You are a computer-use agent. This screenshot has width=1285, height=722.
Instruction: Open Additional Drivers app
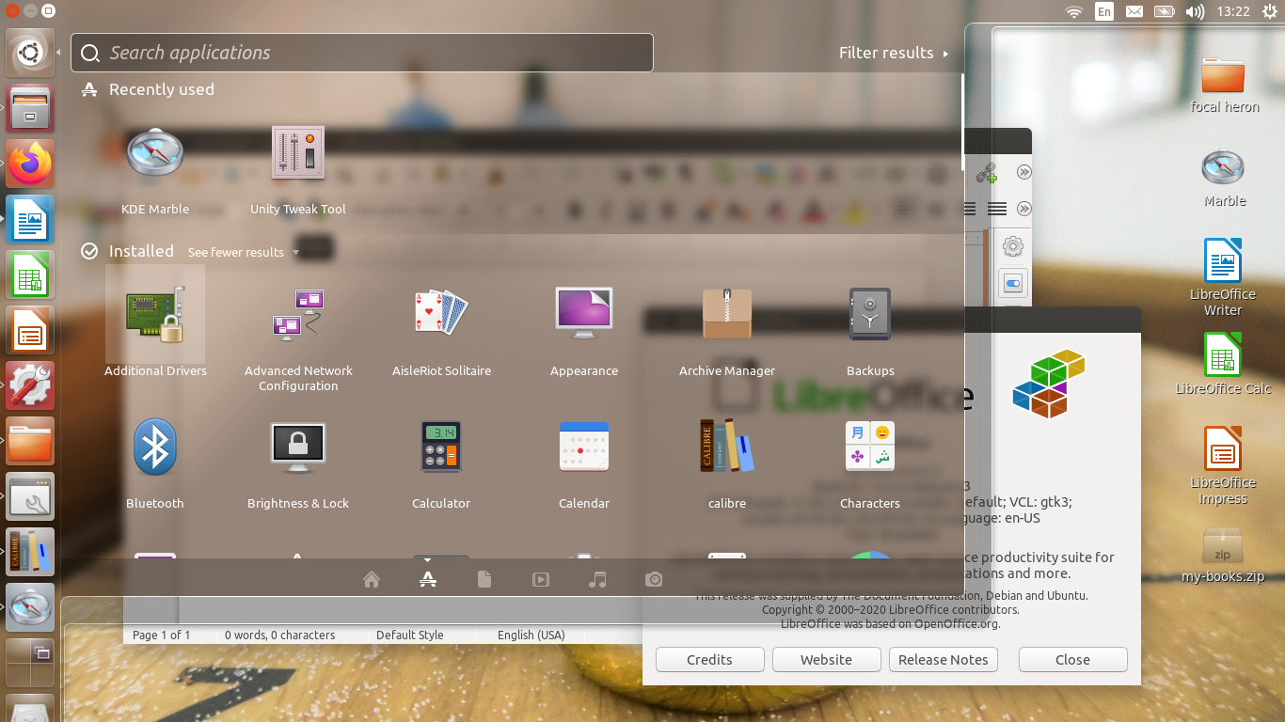click(155, 322)
